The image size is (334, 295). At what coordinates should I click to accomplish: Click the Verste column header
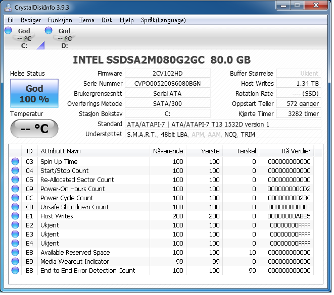pos(205,151)
